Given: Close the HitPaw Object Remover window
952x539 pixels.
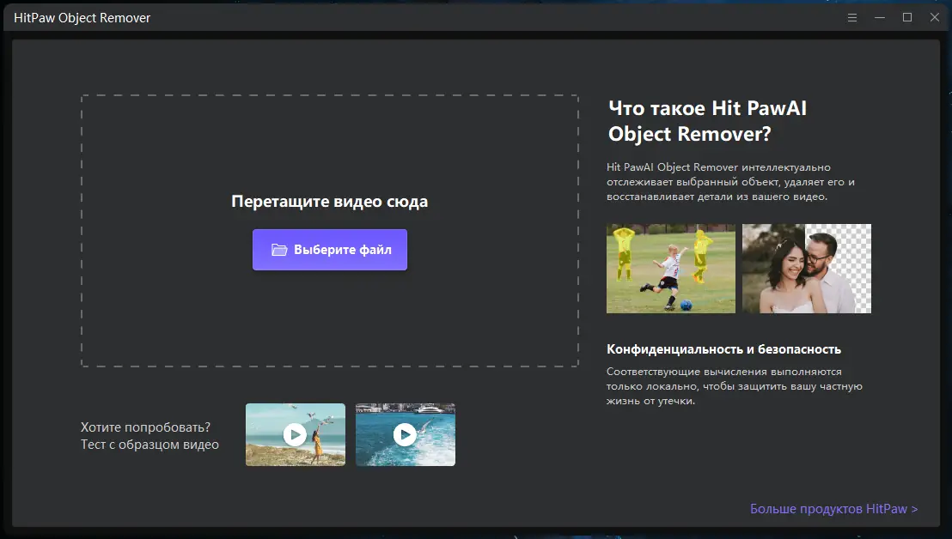Looking at the screenshot, I should click(x=934, y=16).
